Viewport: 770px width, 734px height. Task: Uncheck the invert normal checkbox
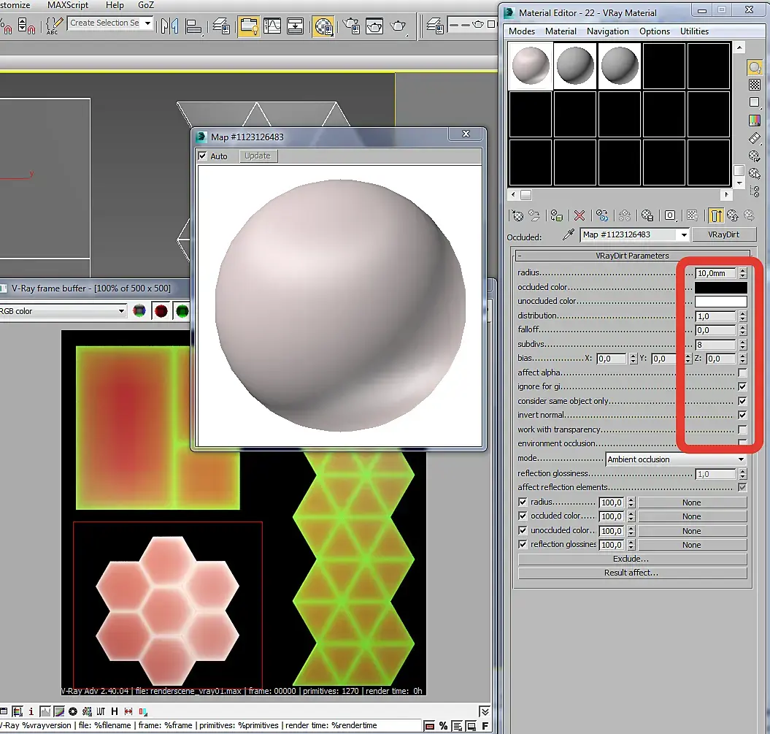(742, 416)
